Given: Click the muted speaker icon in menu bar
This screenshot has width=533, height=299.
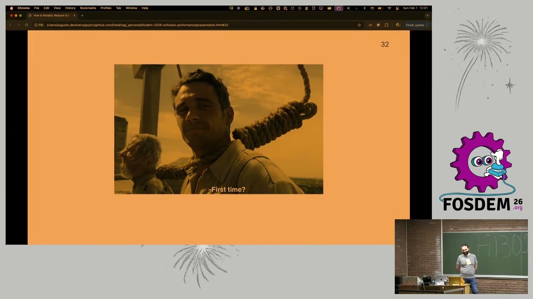Looking at the screenshot, I should (349, 8).
